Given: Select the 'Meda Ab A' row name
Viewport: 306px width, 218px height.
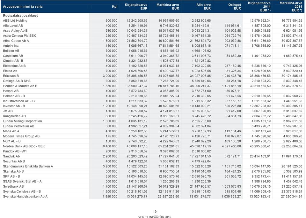Looking at the screenshot, I should (x=11, y=131).
